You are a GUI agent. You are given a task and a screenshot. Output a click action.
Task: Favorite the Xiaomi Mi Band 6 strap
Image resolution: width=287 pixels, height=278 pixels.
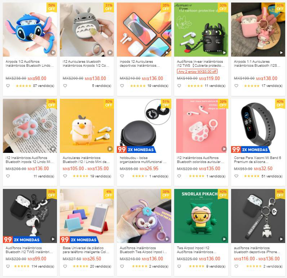(236, 176)
